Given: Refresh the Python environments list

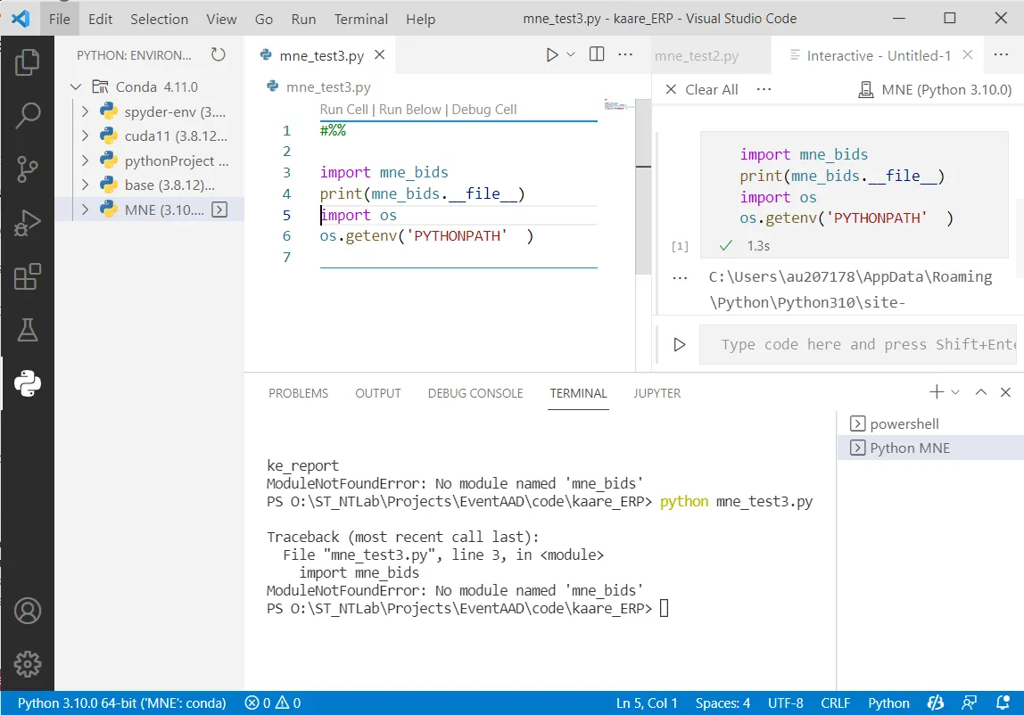Looking at the screenshot, I should (x=219, y=55).
